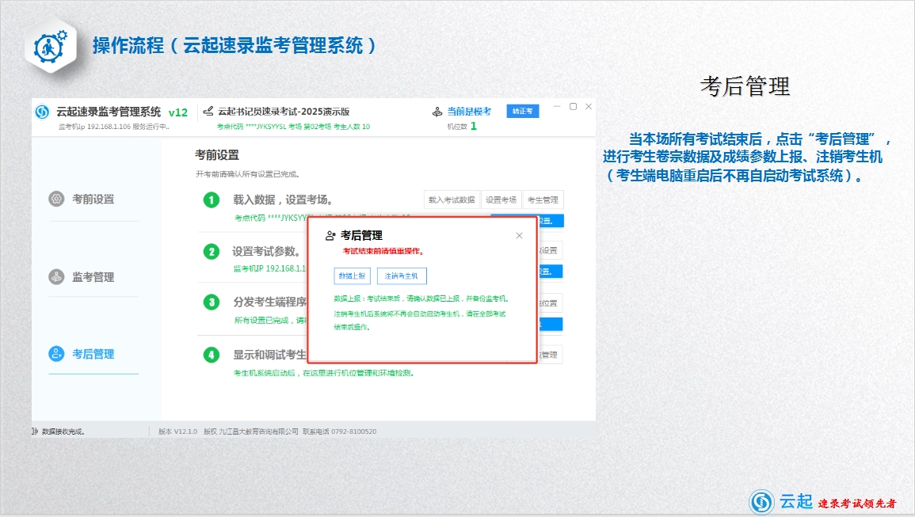Close the 云起速录监考管理系统 window
This screenshot has height=517, width=915.
(x=588, y=106)
